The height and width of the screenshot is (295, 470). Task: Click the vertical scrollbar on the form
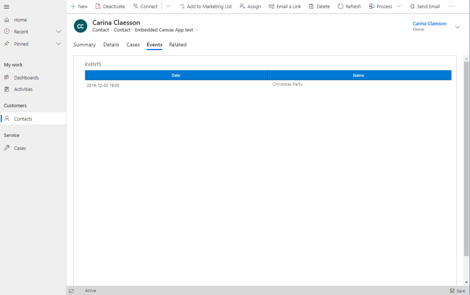click(466, 157)
